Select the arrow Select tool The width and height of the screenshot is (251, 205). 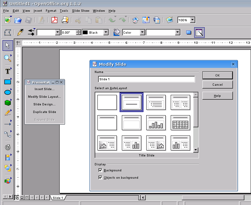coord(8,45)
